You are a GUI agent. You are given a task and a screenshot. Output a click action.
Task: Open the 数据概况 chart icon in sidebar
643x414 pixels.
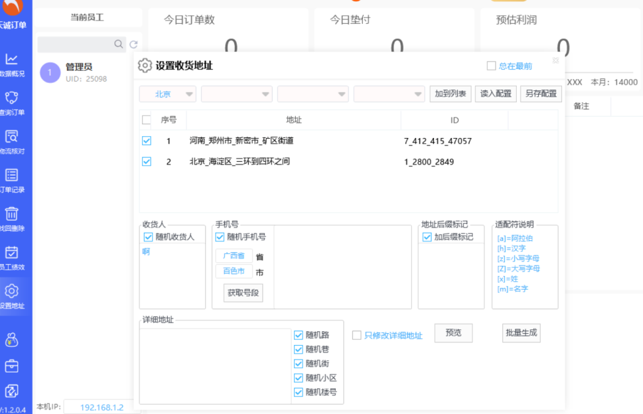[11, 60]
